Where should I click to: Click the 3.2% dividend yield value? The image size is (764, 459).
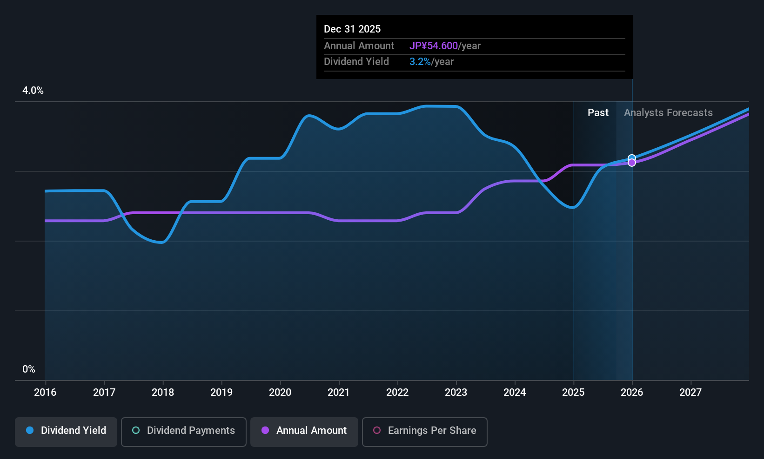pos(420,62)
